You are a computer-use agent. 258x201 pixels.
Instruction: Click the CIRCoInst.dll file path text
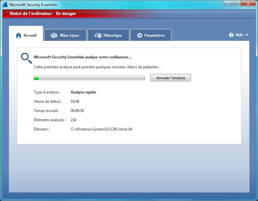101,129
